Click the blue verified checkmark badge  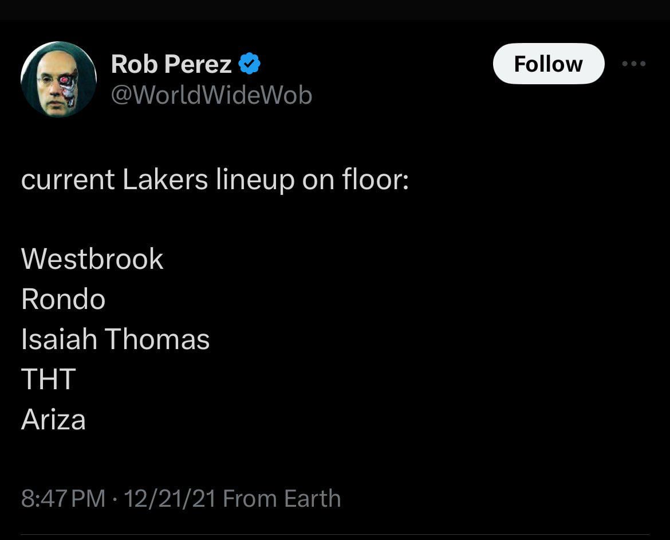250,64
